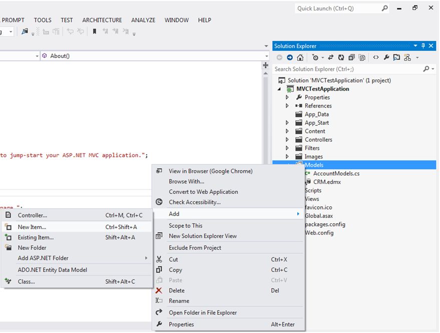The width and height of the screenshot is (440, 333).
Task: Choose Delete in the context menu
Action: pos(176,290)
